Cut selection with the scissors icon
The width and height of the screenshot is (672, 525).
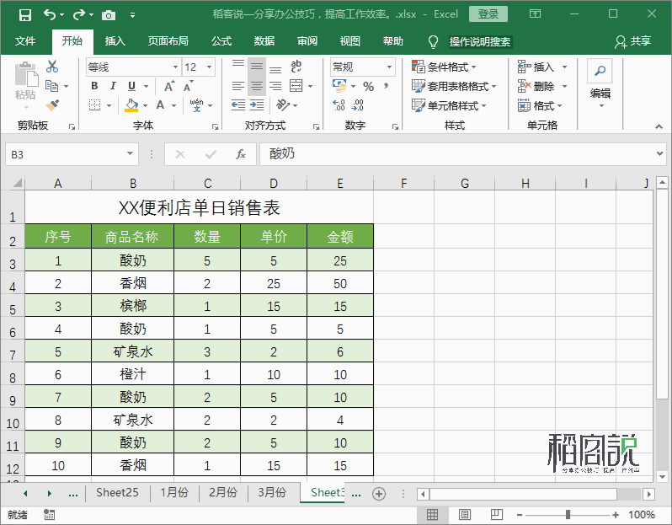52,67
